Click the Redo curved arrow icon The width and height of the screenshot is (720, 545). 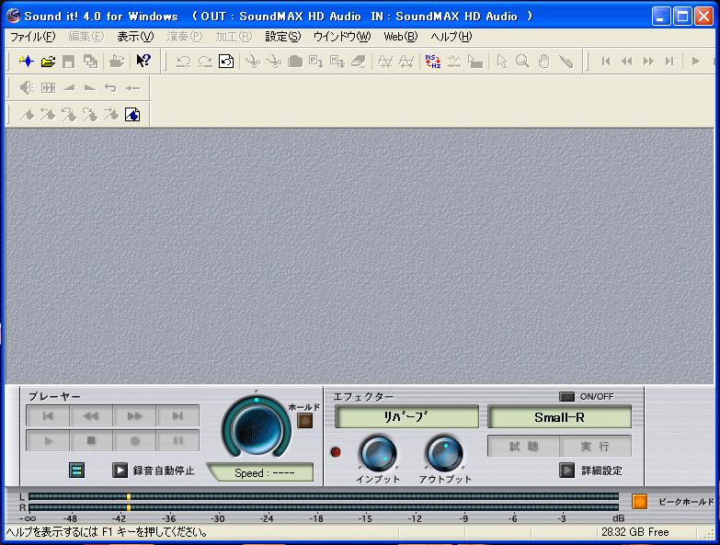click(205, 62)
